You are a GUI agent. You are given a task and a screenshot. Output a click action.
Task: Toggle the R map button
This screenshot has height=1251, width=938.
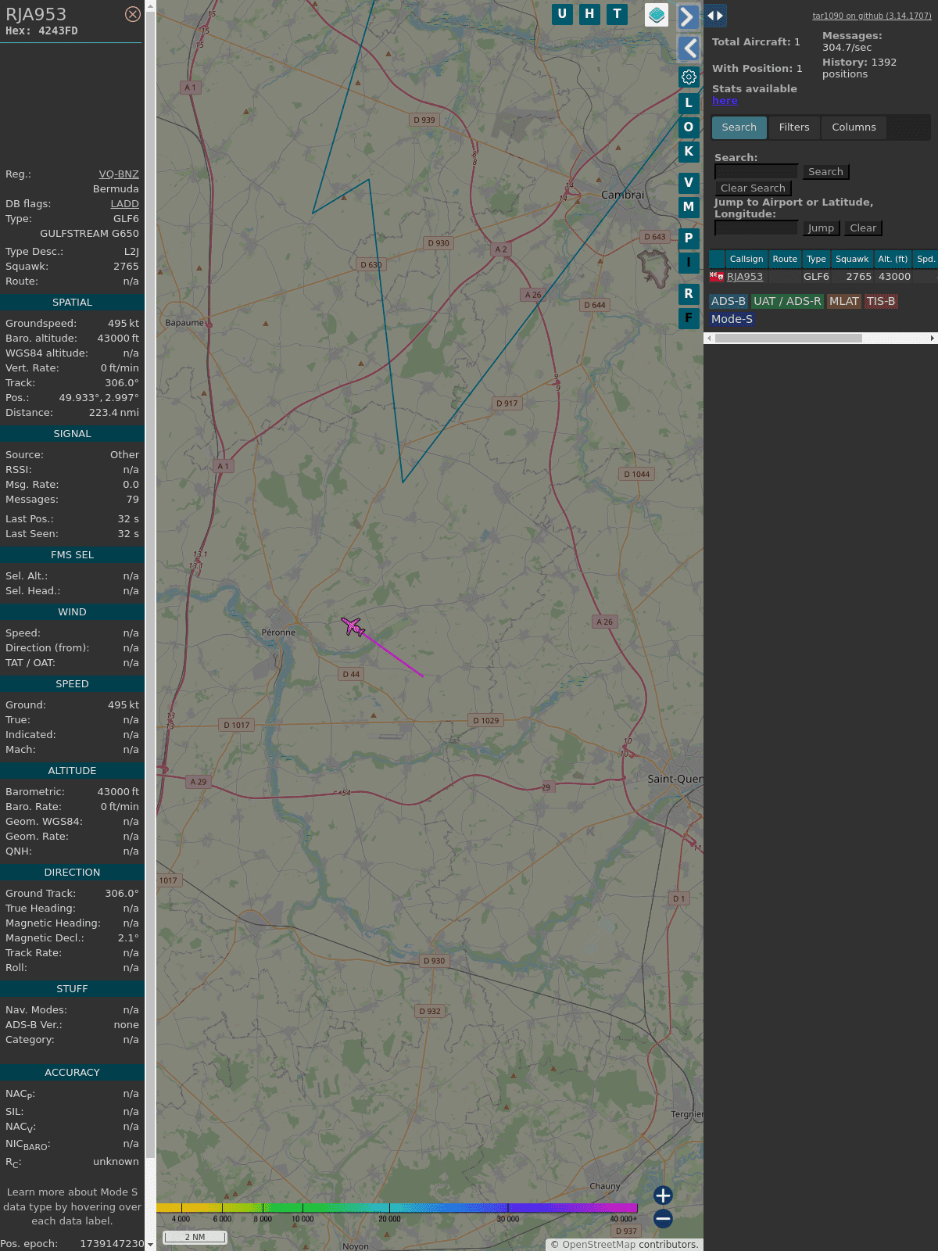[x=689, y=293]
